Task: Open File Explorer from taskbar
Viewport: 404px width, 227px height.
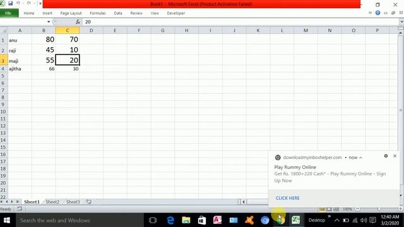Action: point(186,220)
